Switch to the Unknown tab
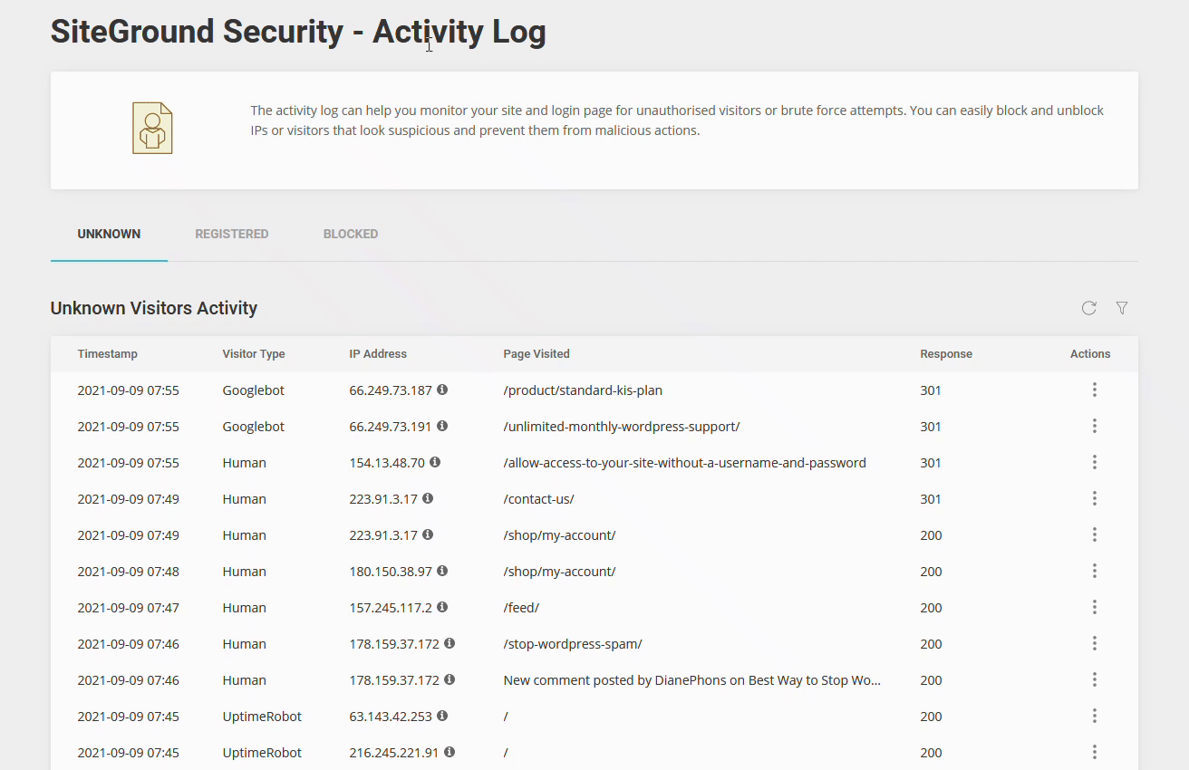The height and width of the screenshot is (770, 1189). (109, 234)
